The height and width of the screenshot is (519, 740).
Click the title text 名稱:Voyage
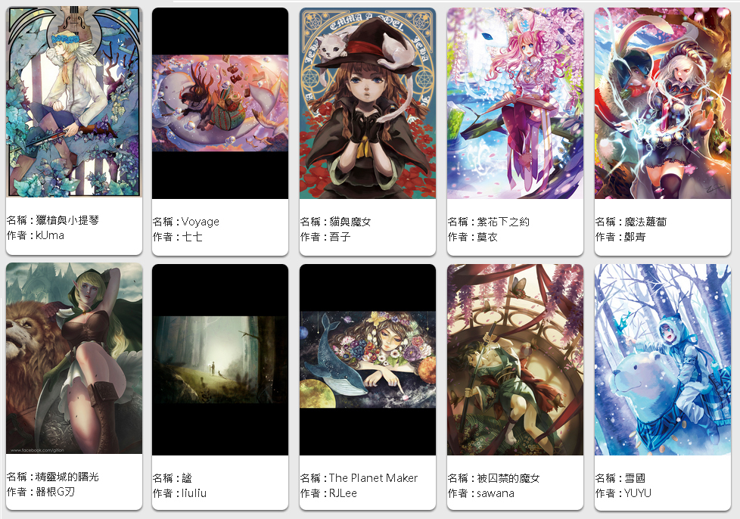click(186, 222)
